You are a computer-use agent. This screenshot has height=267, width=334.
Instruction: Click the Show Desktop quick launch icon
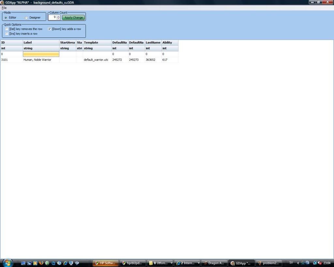coord(23,263)
